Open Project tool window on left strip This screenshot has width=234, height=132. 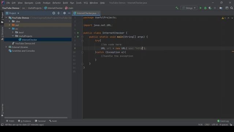tap(2, 18)
